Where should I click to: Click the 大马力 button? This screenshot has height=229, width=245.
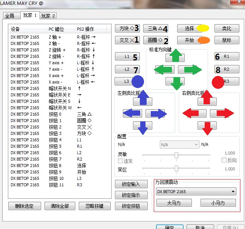[174, 203]
